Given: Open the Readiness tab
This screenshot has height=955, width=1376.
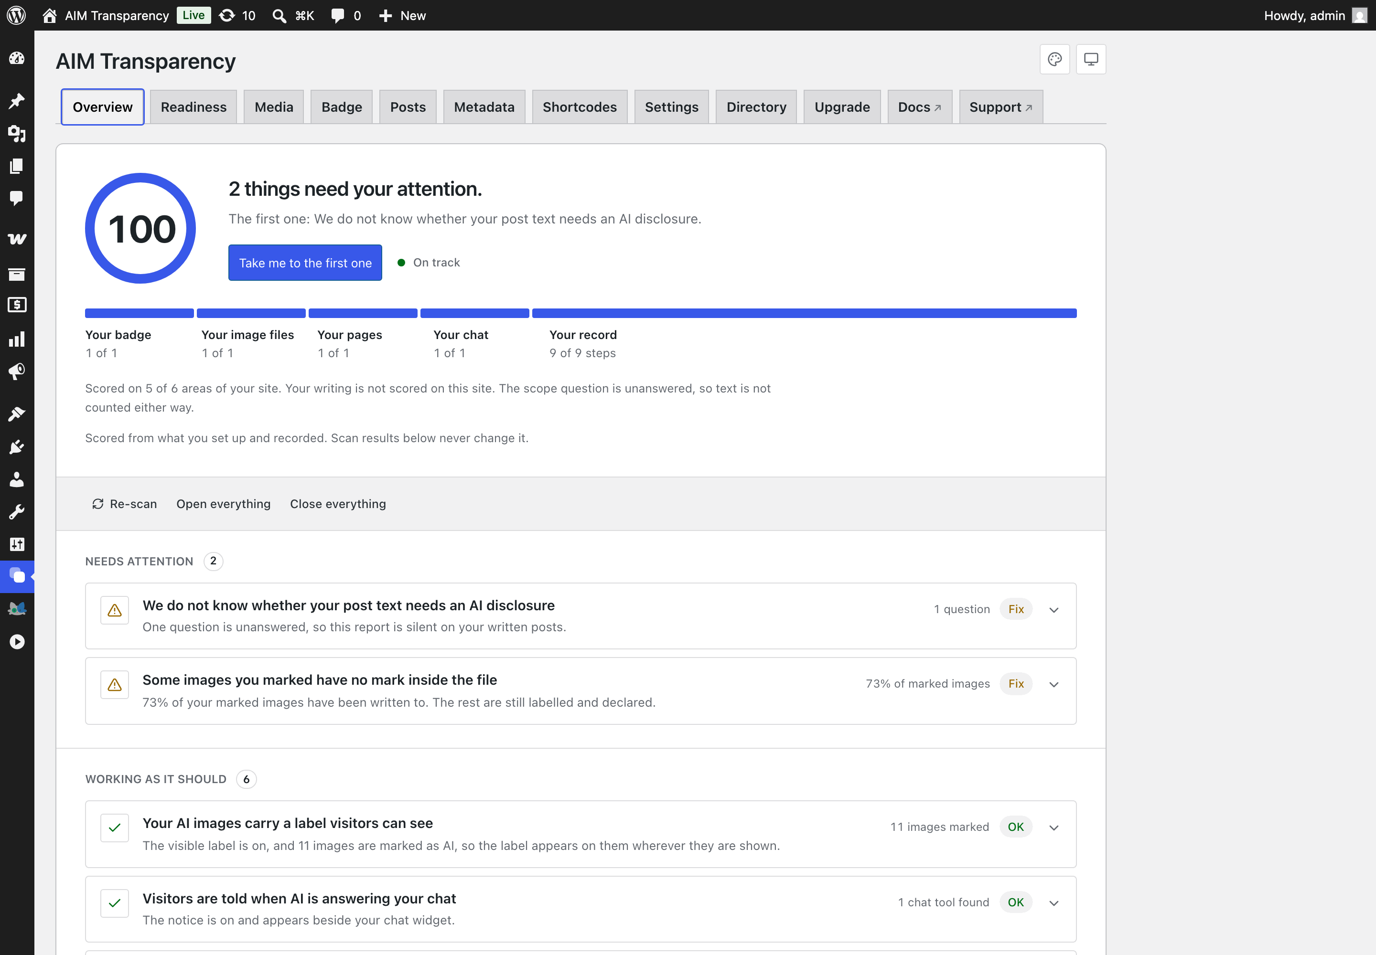Looking at the screenshot, I should [x=193, y=107].
